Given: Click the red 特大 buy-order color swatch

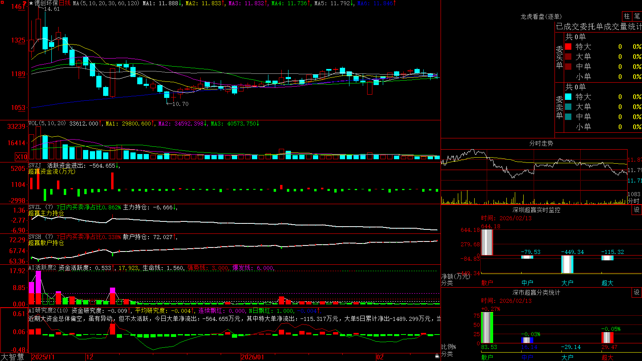Looking at the screenshot, I should point(568,47).
